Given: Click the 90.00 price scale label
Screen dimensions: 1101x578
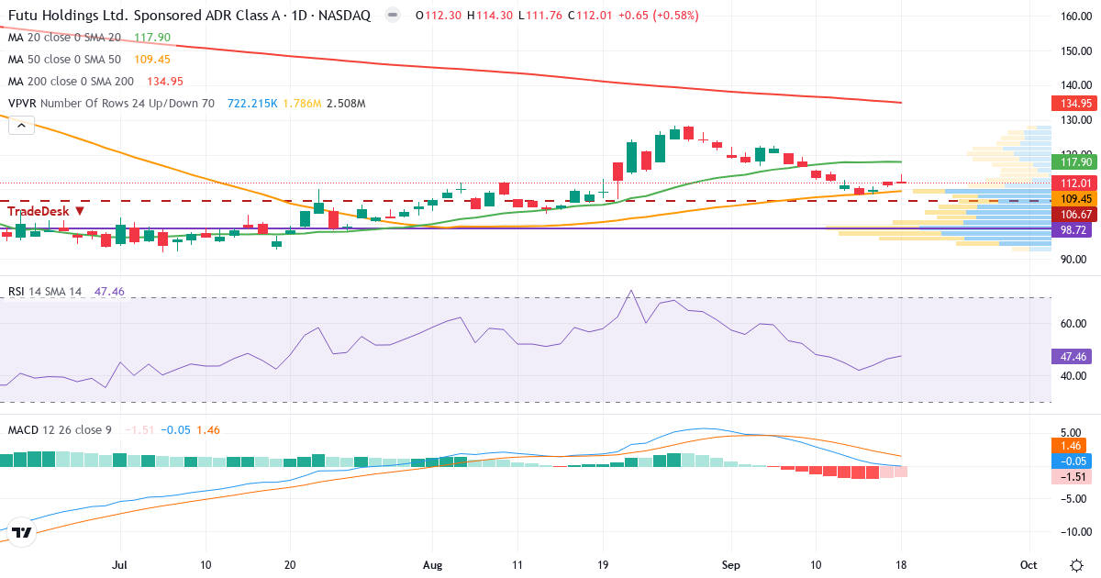Looking at the screenshot, I should click(1073, 260).
